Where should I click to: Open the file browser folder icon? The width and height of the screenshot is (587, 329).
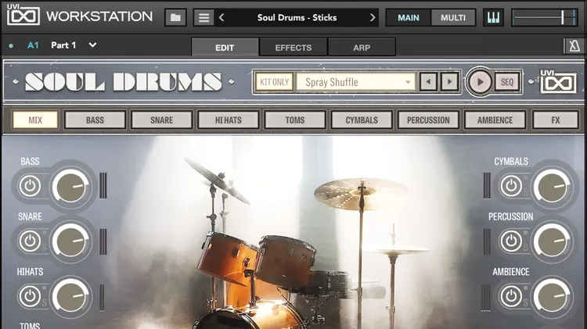click(175, 17)
